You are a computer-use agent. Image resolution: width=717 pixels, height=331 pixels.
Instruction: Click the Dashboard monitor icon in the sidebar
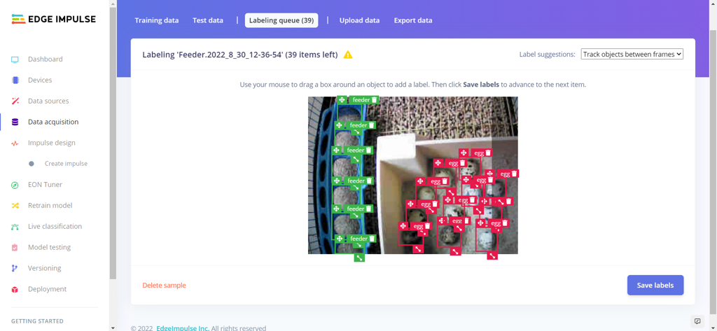[x=15, y=59]
